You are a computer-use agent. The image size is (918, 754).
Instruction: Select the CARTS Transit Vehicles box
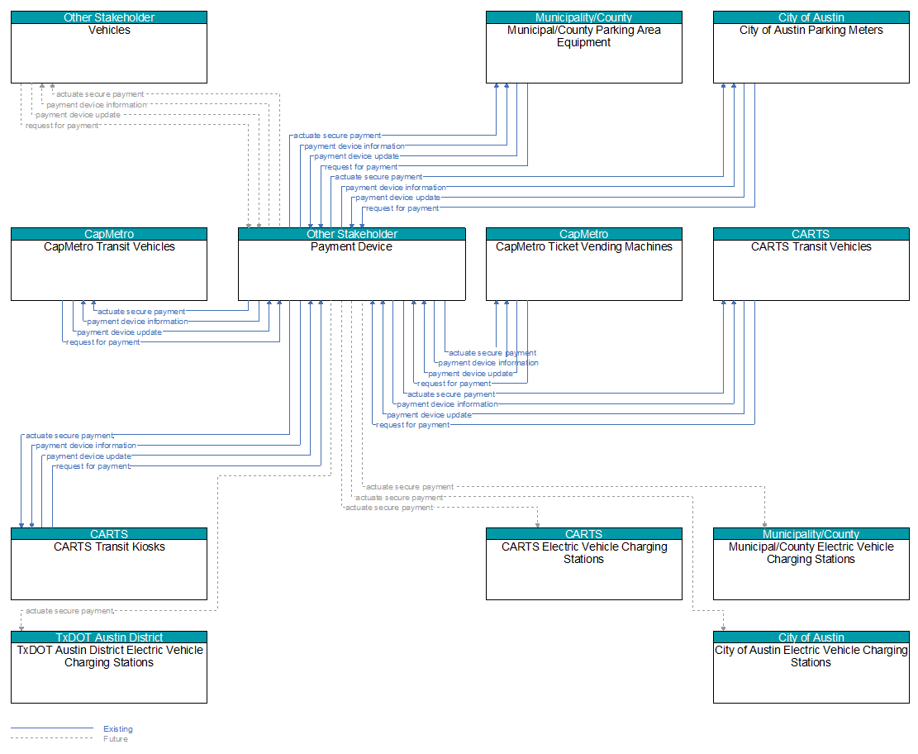[811, 265]
